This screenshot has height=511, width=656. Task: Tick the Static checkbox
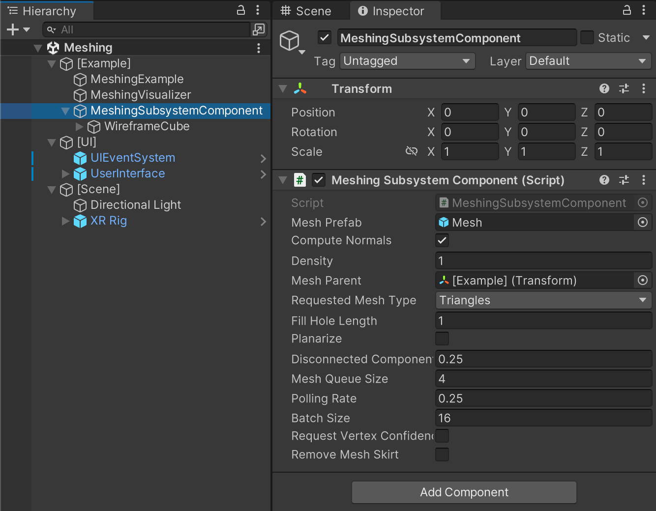[587, 38]
